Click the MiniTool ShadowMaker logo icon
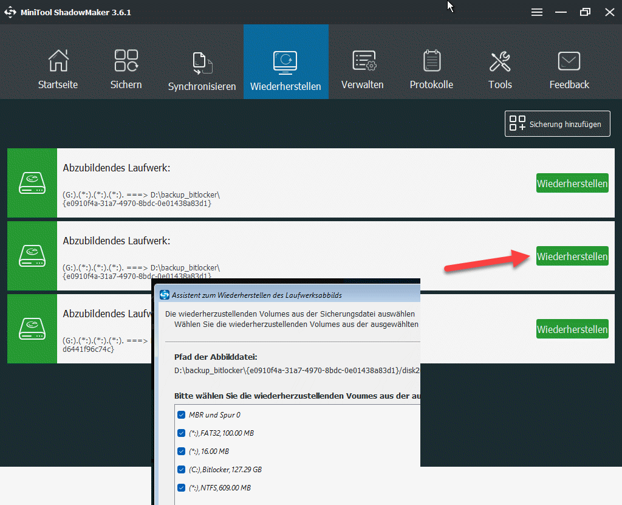 point(10,12)
